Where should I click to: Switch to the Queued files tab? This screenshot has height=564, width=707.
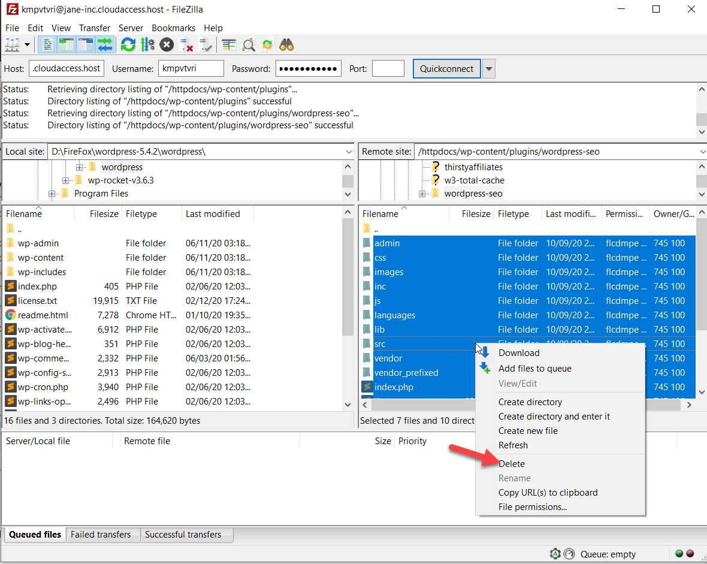tap(35, 534)
